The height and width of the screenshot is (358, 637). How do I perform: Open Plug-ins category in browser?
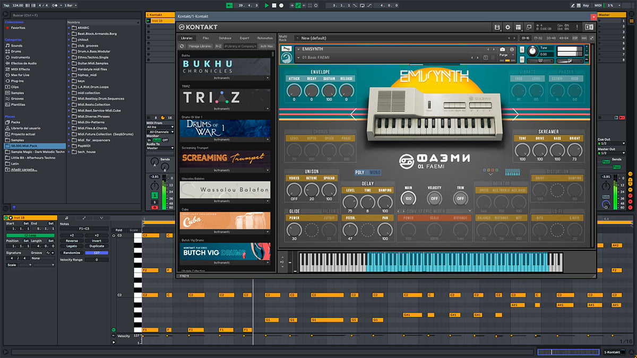tap(18, 81)
